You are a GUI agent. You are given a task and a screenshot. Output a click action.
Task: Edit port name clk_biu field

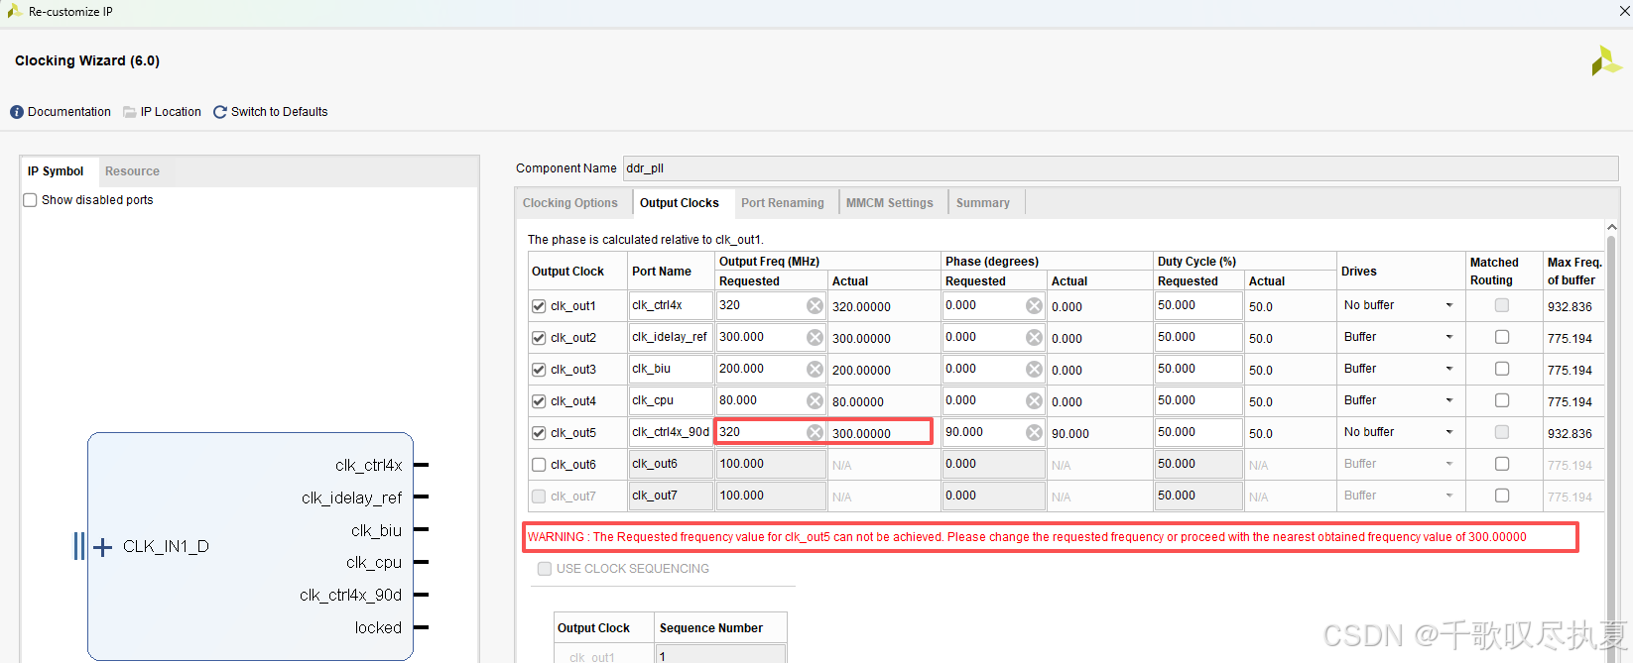(671, 369)
